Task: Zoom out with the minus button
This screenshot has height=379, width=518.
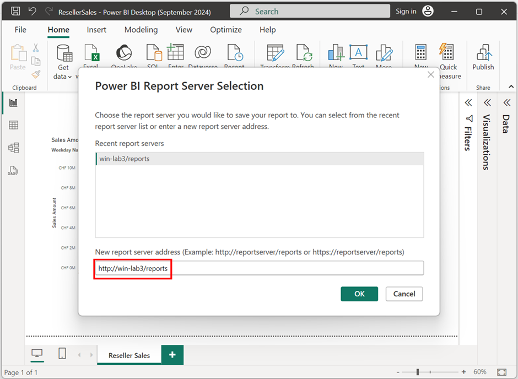Action: tap(398, 372)
